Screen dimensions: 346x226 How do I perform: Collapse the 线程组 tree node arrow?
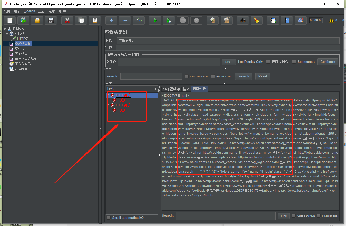click(x=7, y=34)
